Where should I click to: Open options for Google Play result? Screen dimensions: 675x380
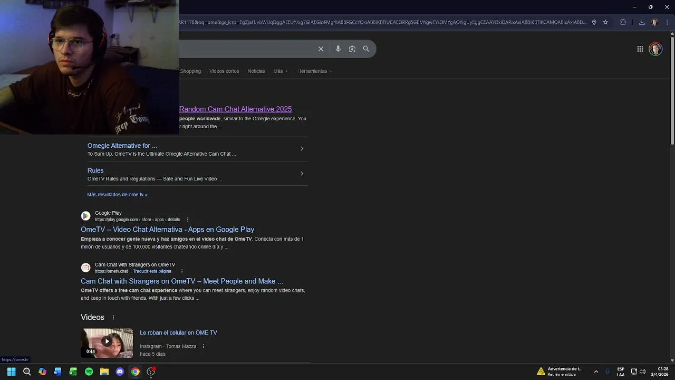click(x=187, y=220)
